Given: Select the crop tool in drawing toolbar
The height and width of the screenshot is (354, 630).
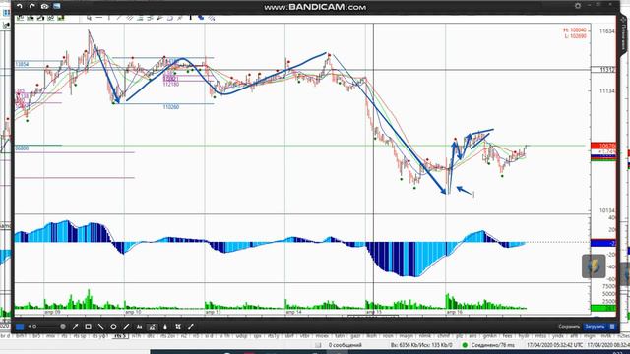Looking at the screenshot, I should [x=178, y=327].
